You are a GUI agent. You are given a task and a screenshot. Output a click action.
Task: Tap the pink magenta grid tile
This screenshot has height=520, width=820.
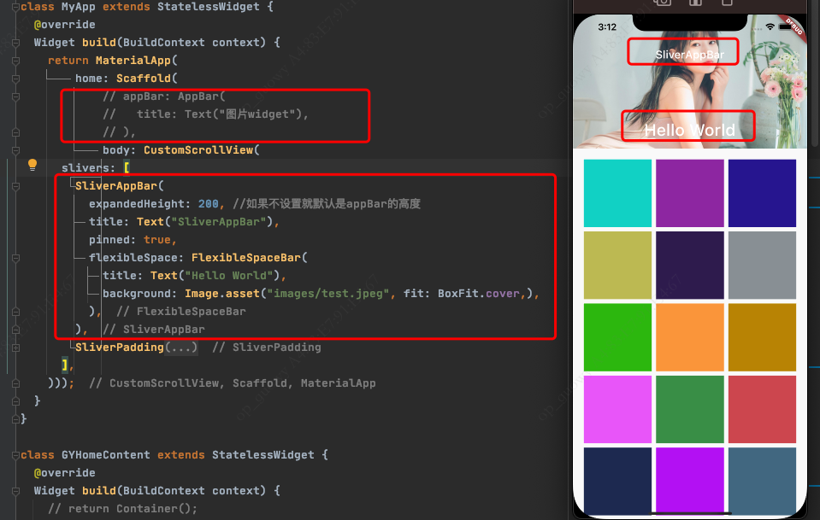point(617,409)
